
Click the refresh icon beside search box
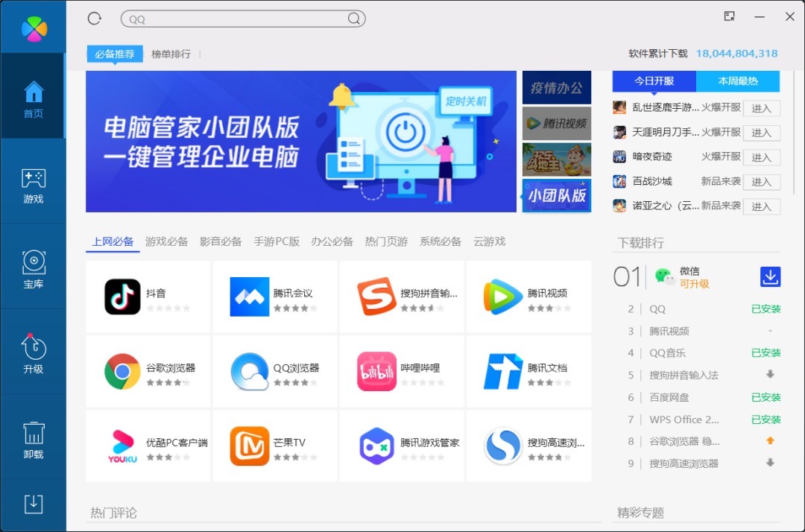94,19
